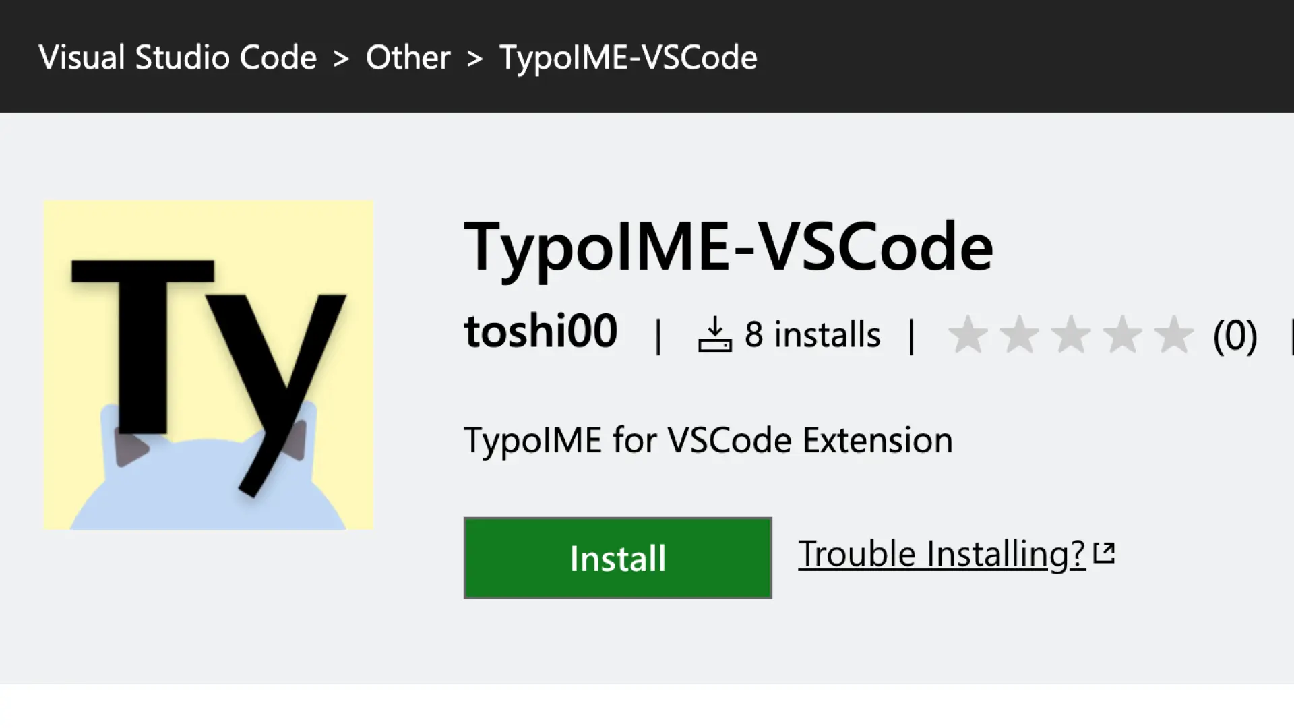The image size is (1294, 728).
Task: Click the TypoIME-VSCode extension title heading
Action: tap(729, 247)
